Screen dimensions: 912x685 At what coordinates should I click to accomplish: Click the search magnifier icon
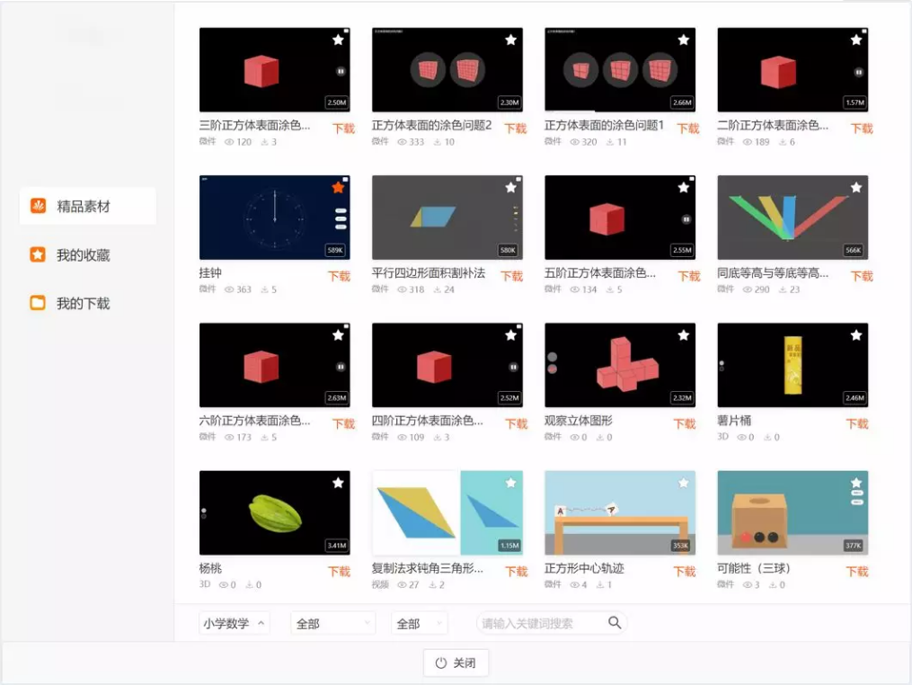(x=615, y=623)
